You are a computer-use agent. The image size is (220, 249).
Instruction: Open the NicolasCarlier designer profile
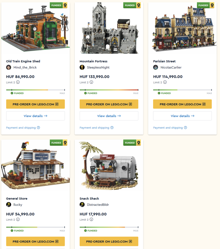click(x=171, y=67)
